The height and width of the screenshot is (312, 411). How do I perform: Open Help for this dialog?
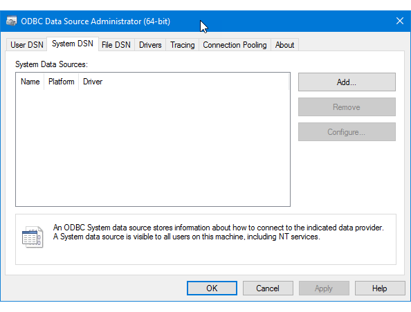tap(380, 288)
